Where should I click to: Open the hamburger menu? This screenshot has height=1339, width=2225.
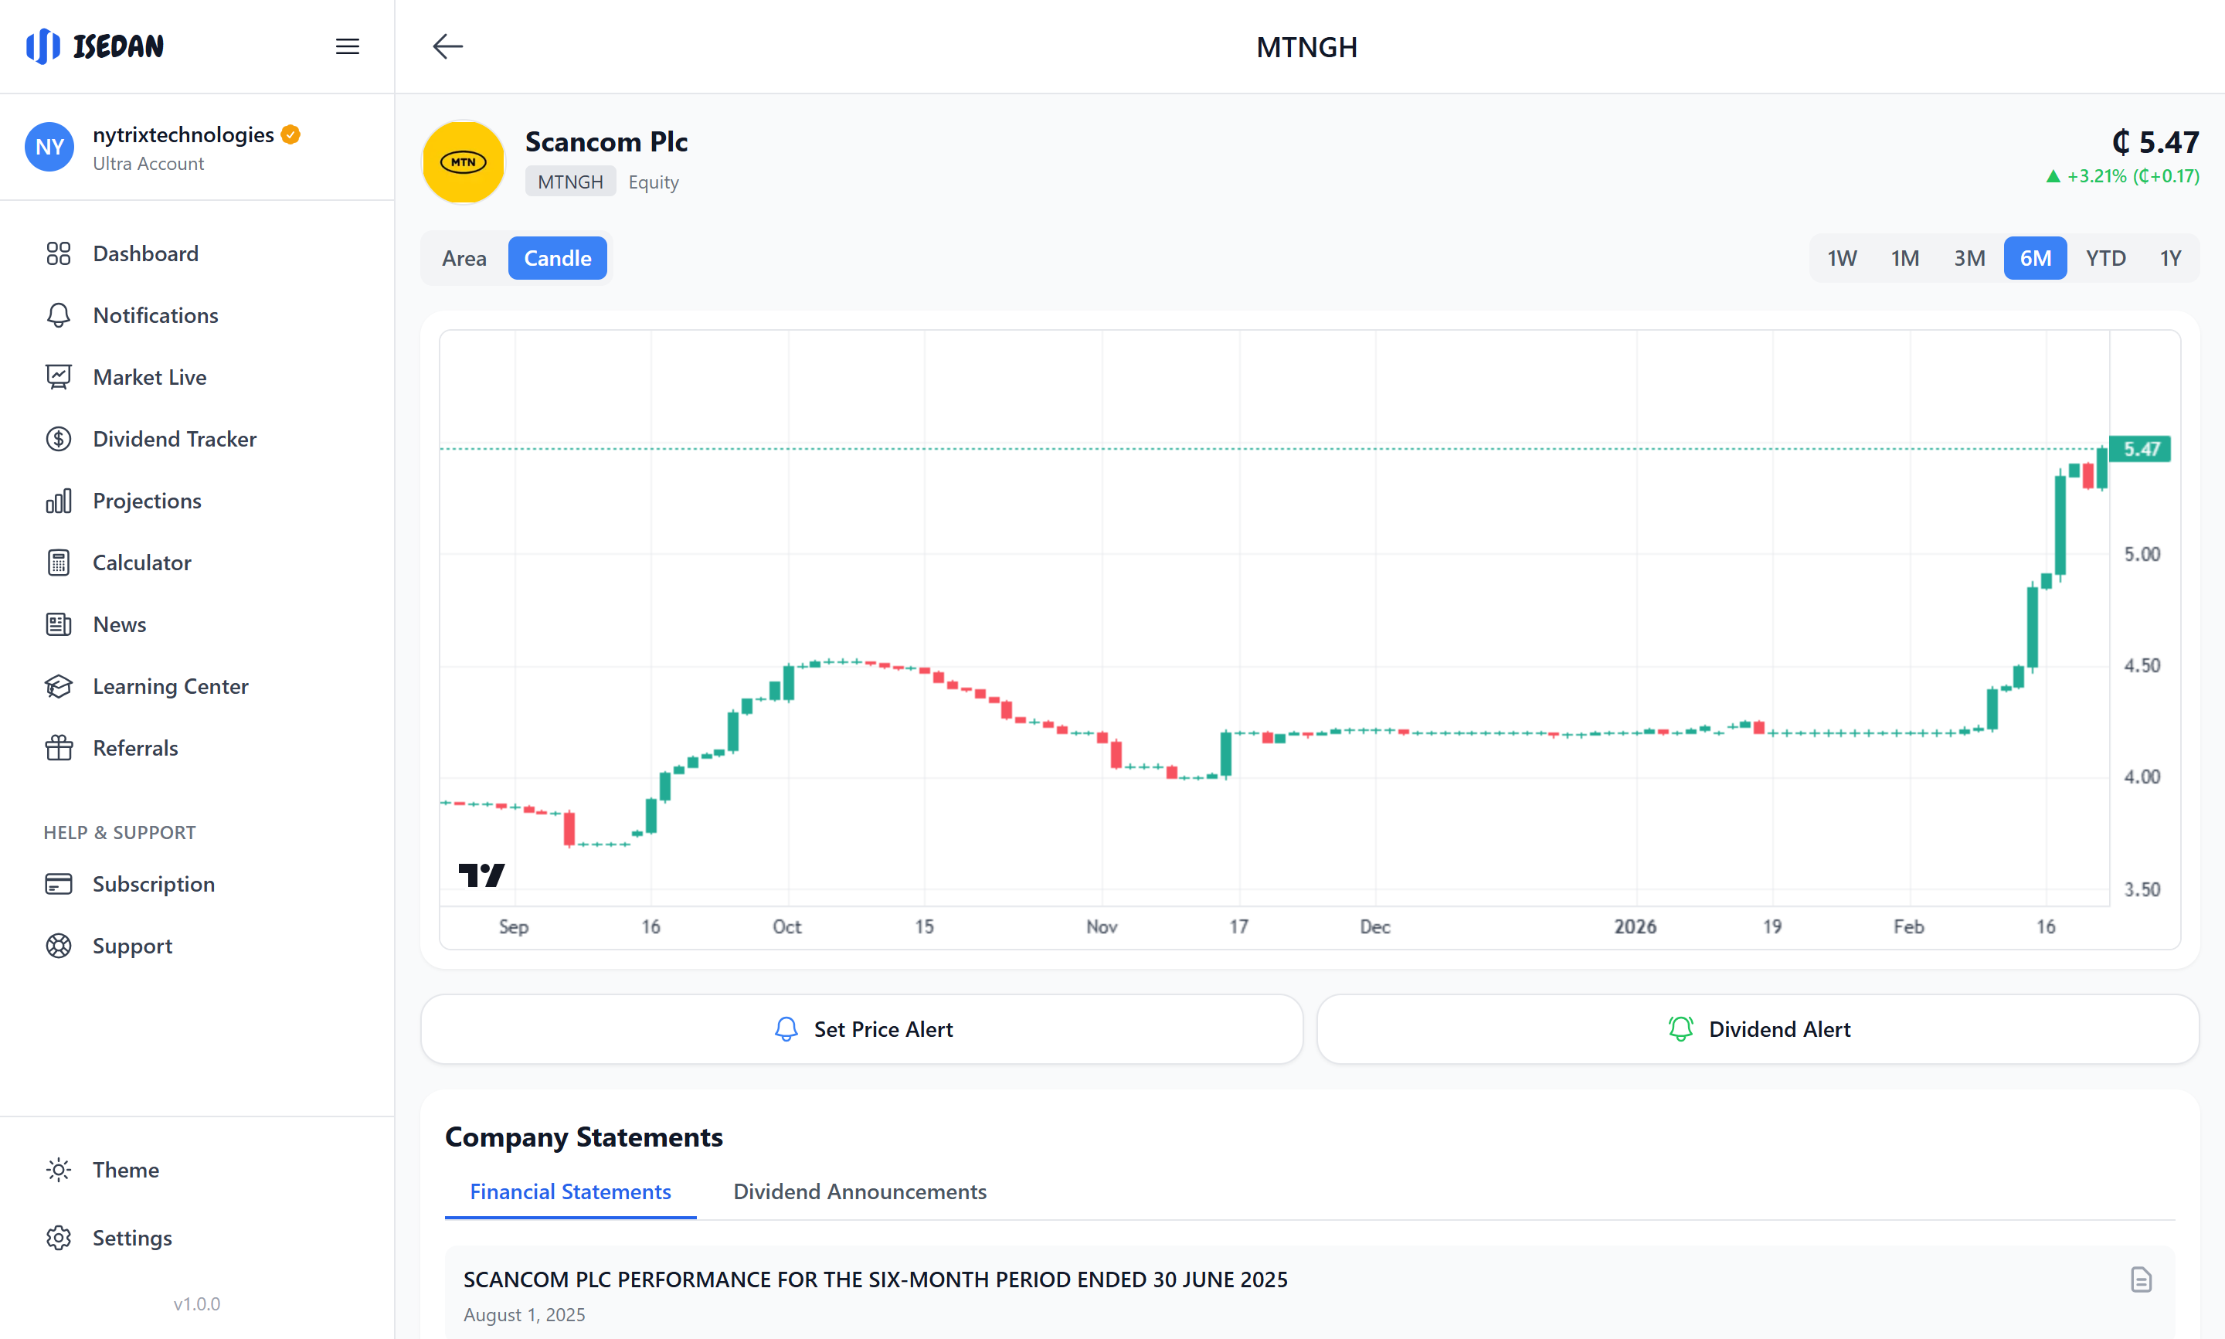[347, 46]
